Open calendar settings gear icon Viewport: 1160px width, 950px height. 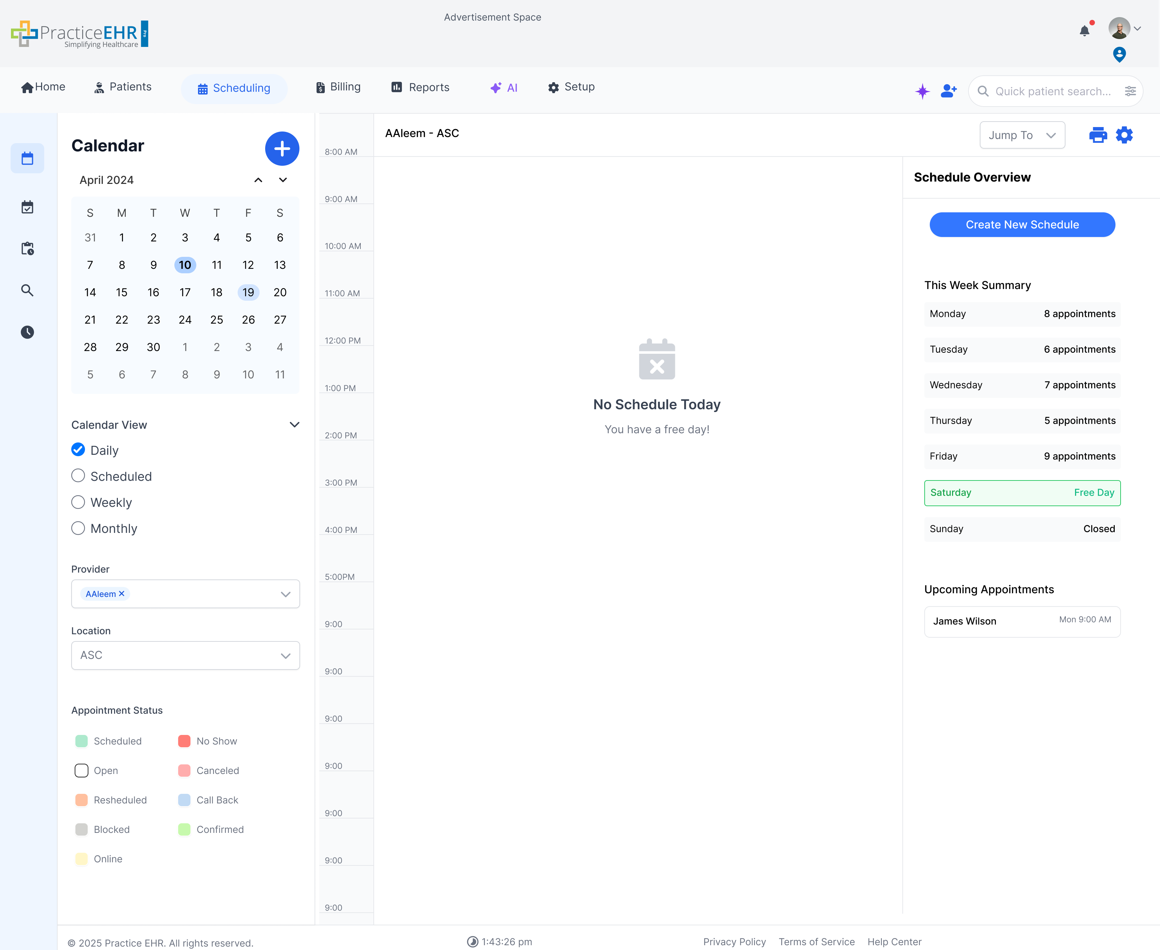pos(1124,135)
